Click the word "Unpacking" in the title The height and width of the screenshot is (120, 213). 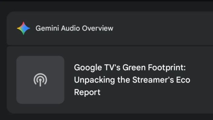[x=95, y=80]
